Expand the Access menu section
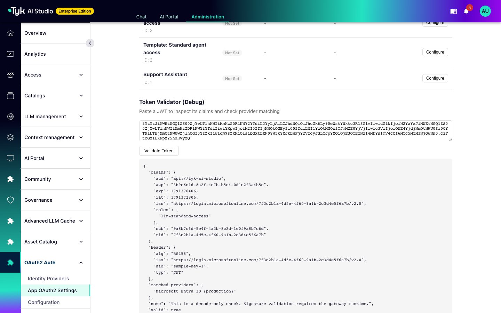Image resolution: width=501 pixels, height=313 pixels. coord(81,75)
